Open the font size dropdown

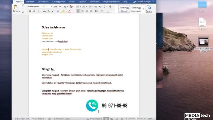click(52, 7)
